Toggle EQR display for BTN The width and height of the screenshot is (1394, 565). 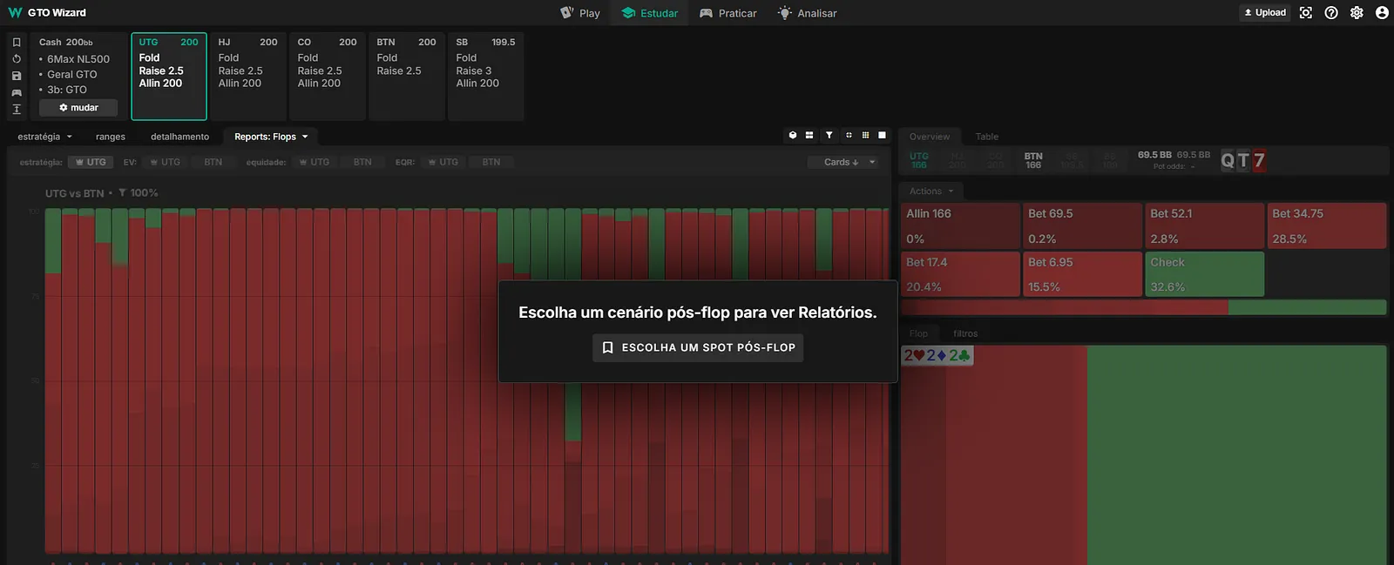point(491,162)
